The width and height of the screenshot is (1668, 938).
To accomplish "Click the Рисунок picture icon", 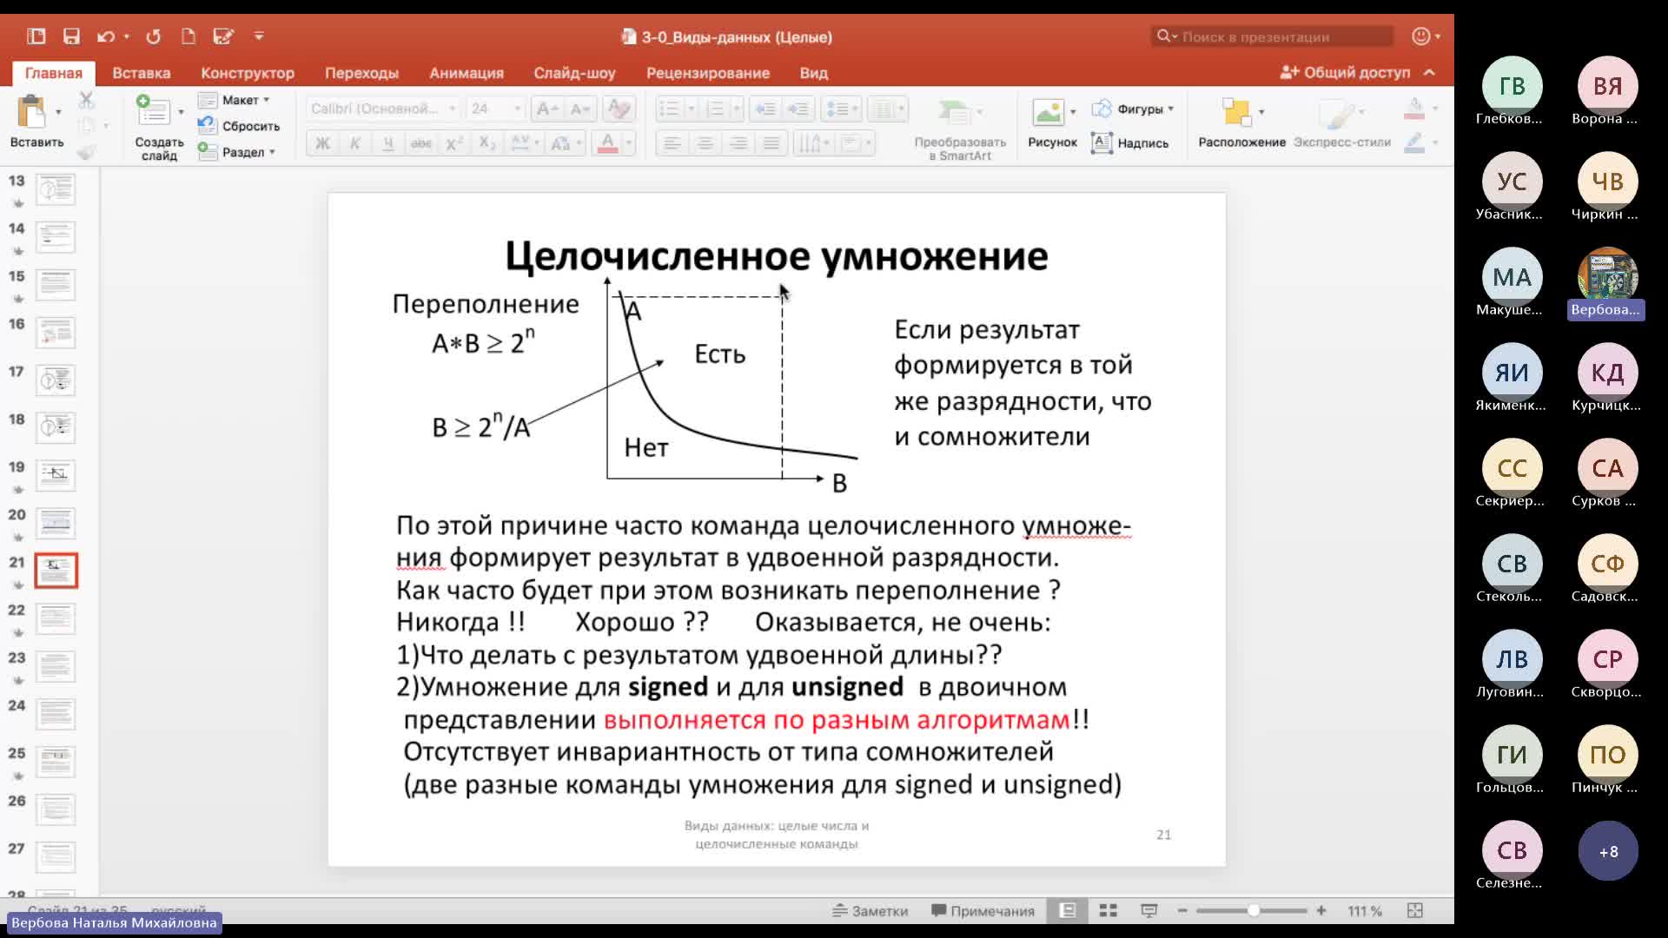I will coord(1048,112).
